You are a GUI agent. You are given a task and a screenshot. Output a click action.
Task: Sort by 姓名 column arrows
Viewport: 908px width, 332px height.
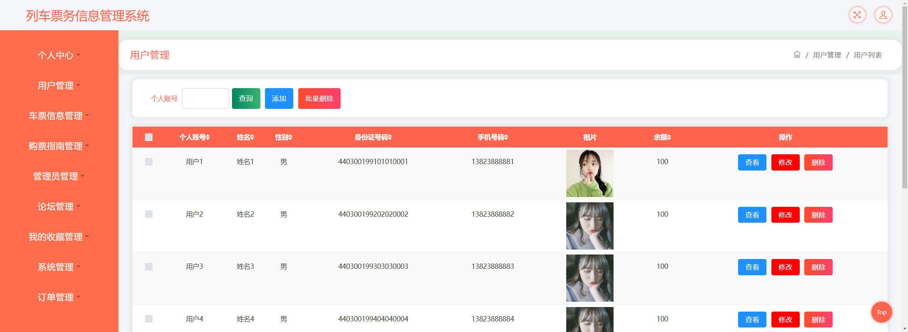pyautogui.click(x=252, y=137)
